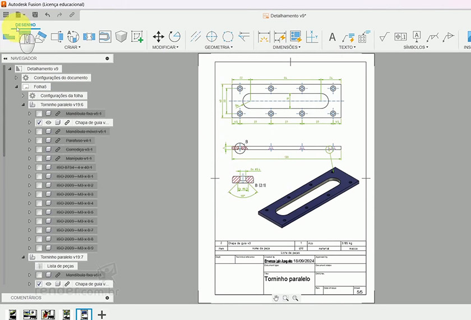Uncheck the first Chapa de guia checkbox
The image size is (471, 320).
tap(39, 122)
